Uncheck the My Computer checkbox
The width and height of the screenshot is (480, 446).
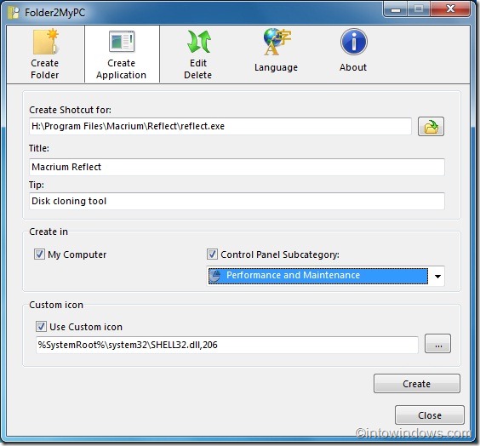coord(39,254)
